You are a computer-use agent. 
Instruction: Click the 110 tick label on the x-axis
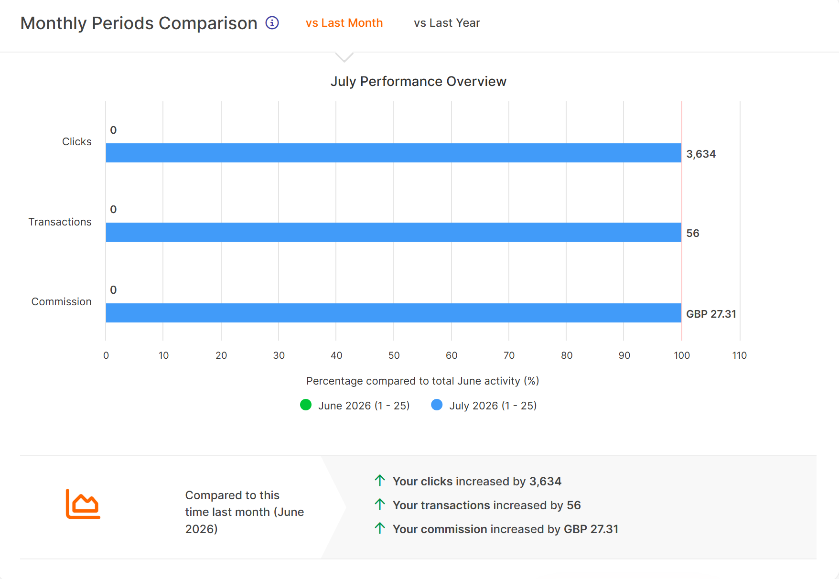tap(739, 355)
